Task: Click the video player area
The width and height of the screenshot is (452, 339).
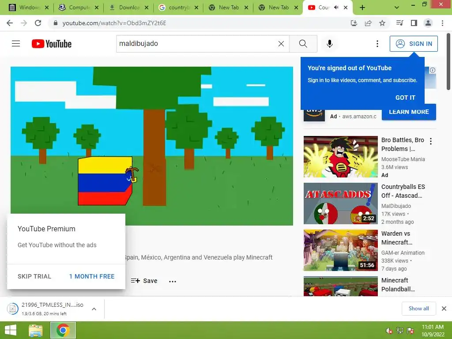Action: click(152, 146)
